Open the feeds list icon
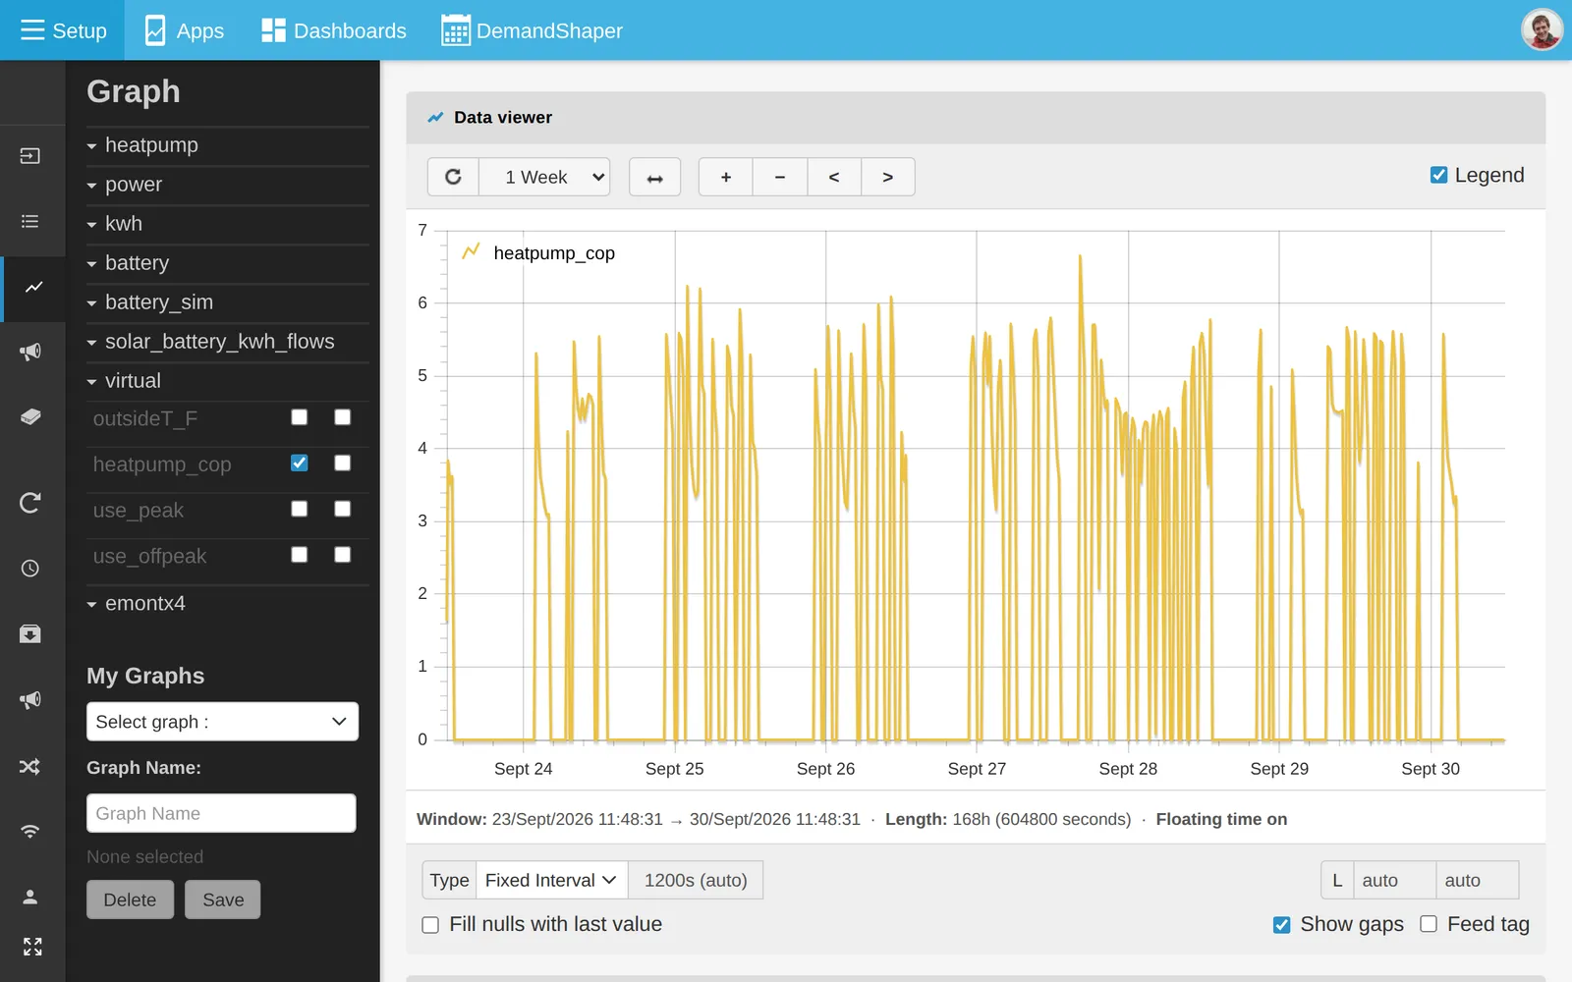This screenshot has width=1572, height=982. pyautogui.click(x=30, y=222)
